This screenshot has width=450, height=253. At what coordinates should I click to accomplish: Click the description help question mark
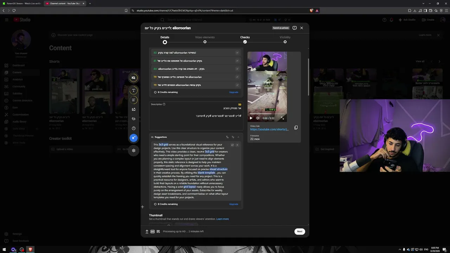164,104
